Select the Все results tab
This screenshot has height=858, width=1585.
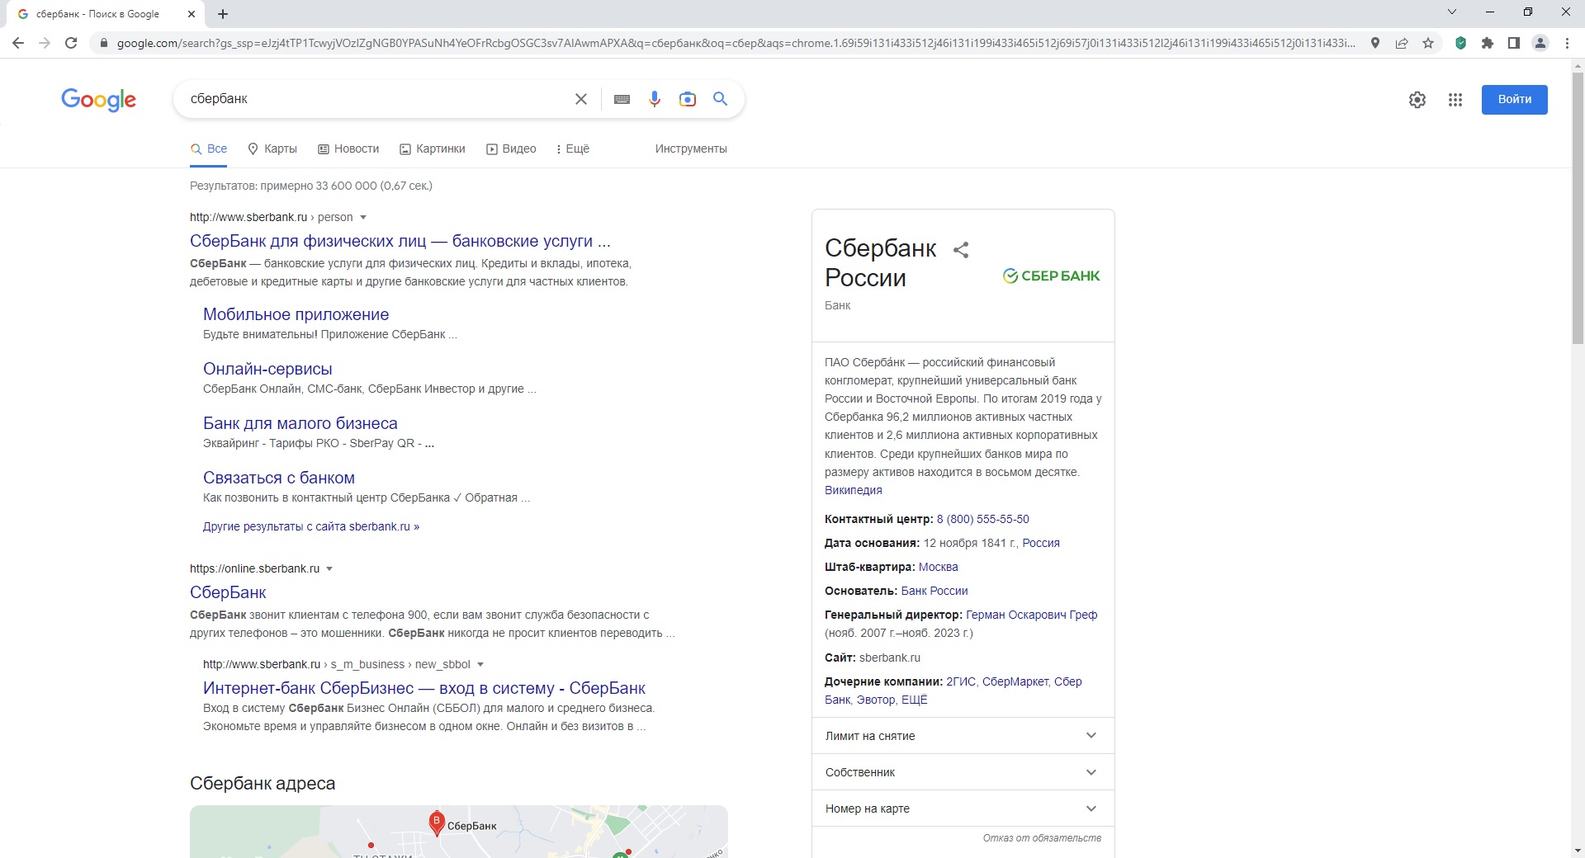coord(209,148)
